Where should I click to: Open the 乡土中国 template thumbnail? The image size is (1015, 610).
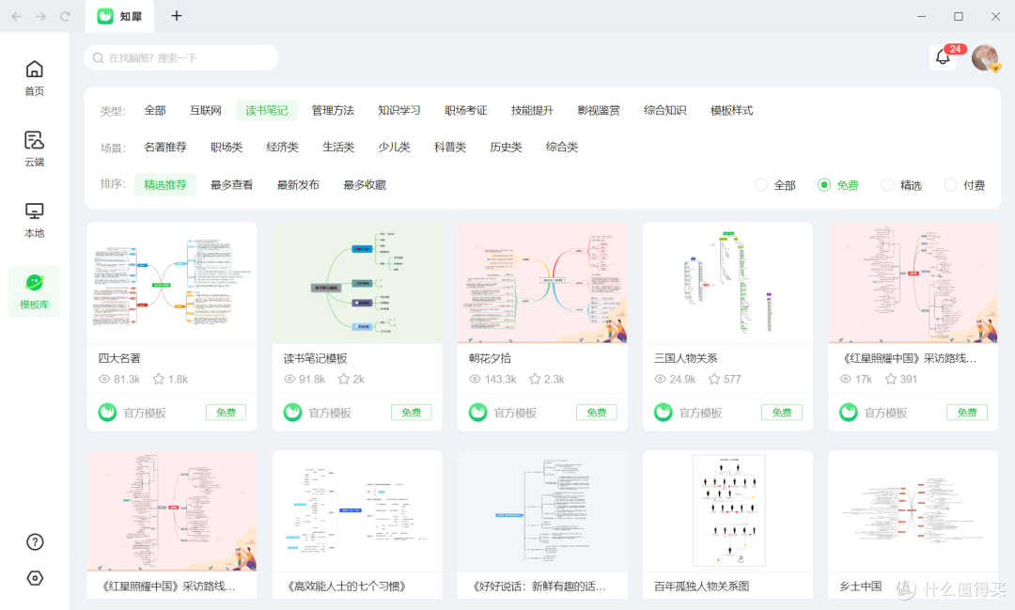click(x=913, y=511)
